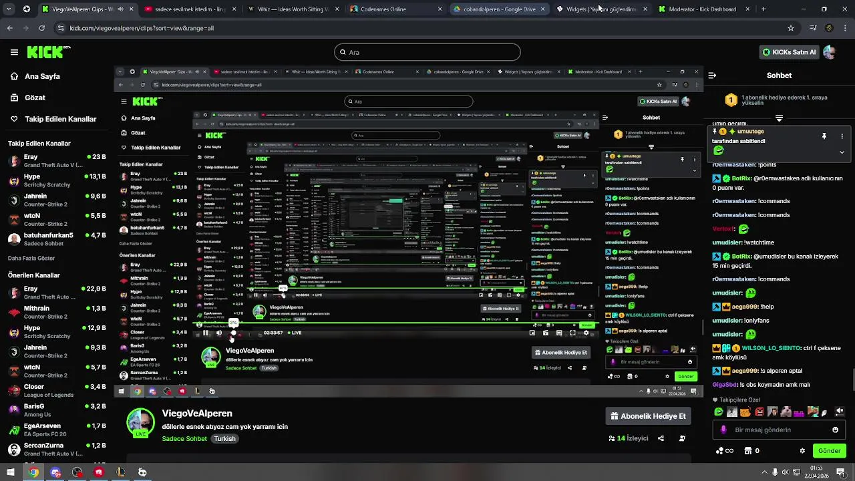Open EgeArseven EA Sports FC channel
This screenshot has width=855, height=481.
57,429
